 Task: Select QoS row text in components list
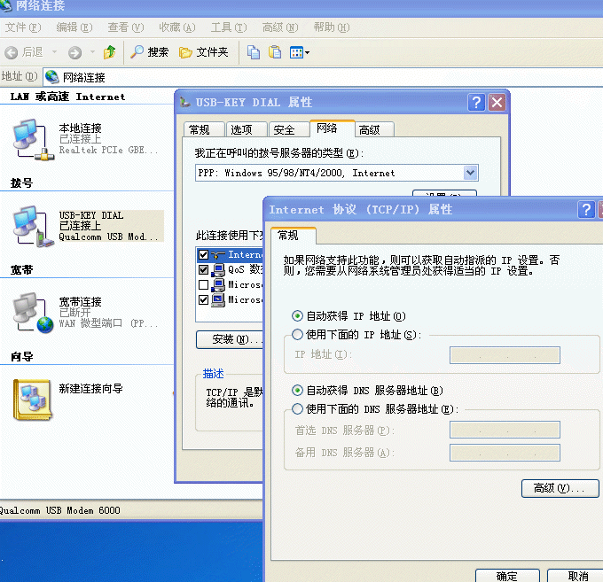(x=245, y=269)
